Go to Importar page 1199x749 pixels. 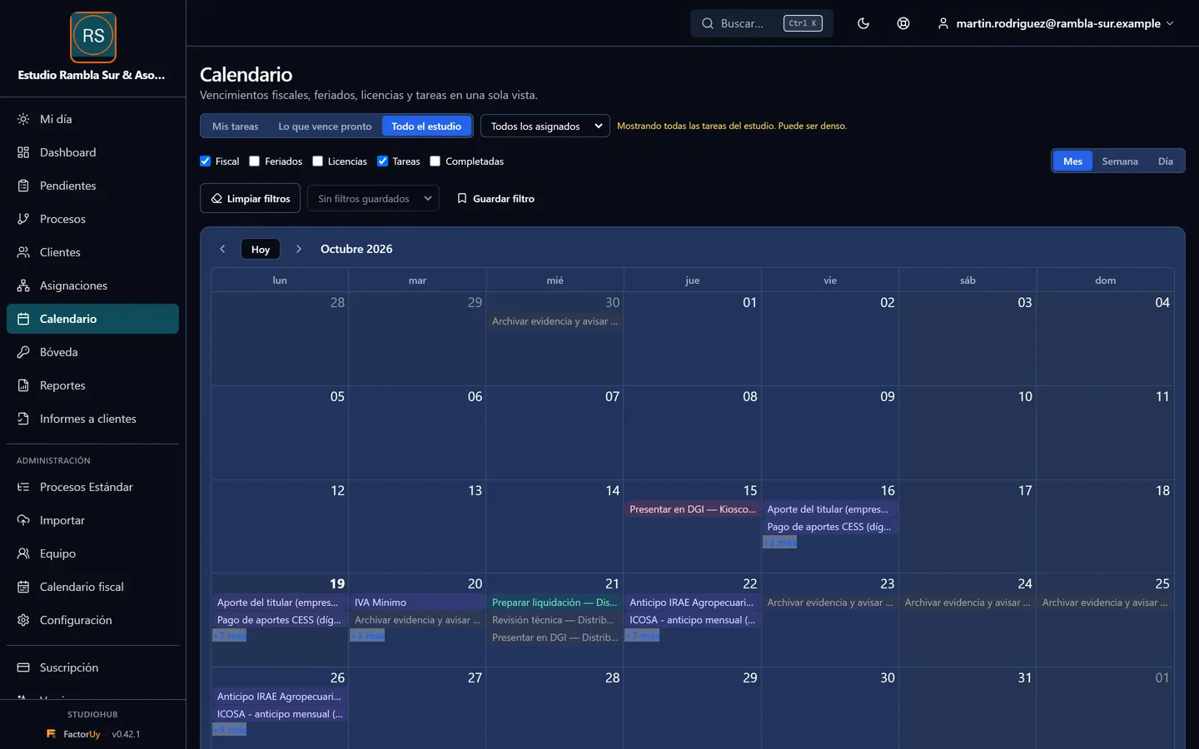click(x=92, y=520)
